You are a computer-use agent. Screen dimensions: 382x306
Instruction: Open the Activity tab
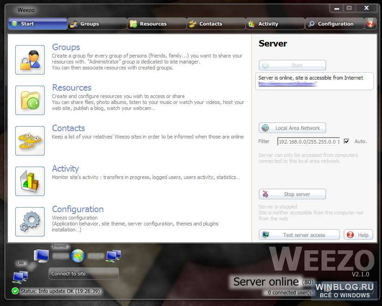point(275,24)
